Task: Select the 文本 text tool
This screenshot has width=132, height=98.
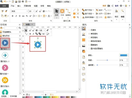Action: (62, 14)
